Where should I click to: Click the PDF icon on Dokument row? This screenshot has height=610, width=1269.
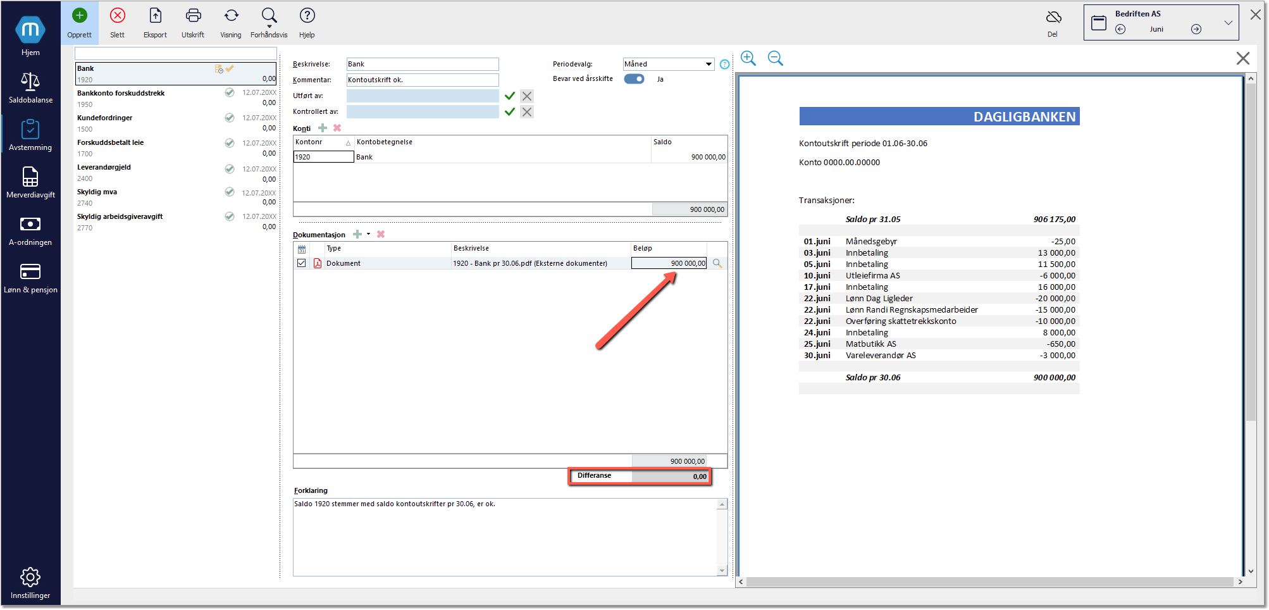pos(318,263)
